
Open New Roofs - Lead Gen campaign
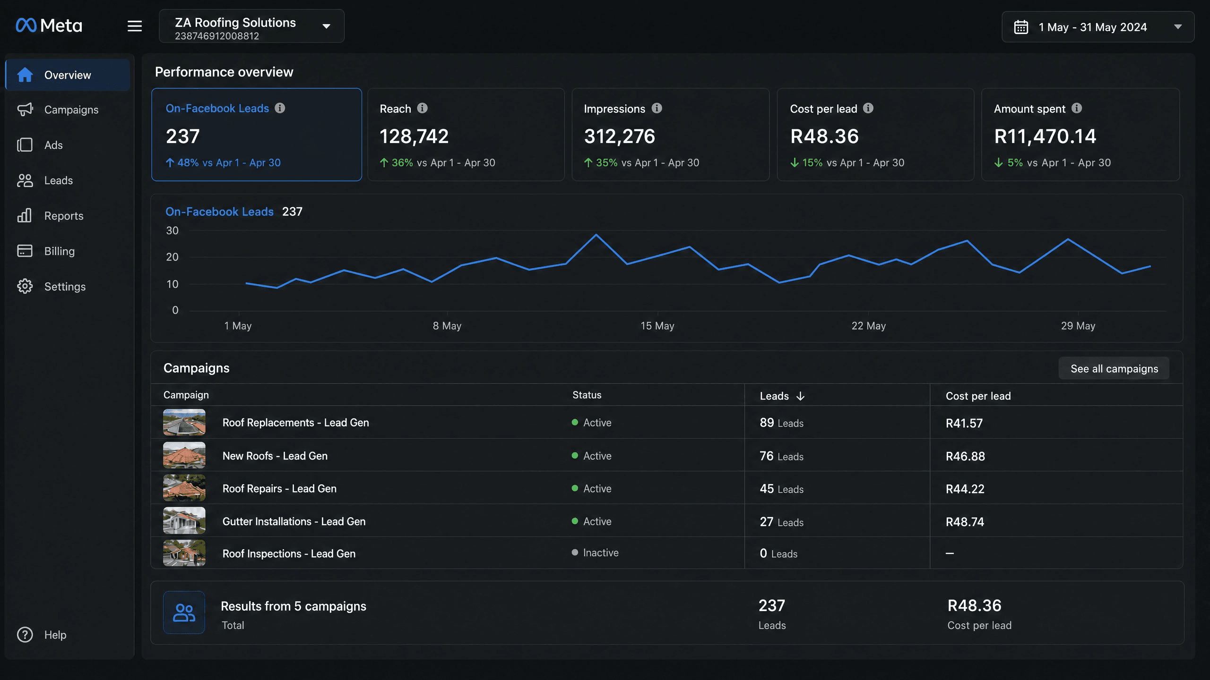(x=275, y=456)
